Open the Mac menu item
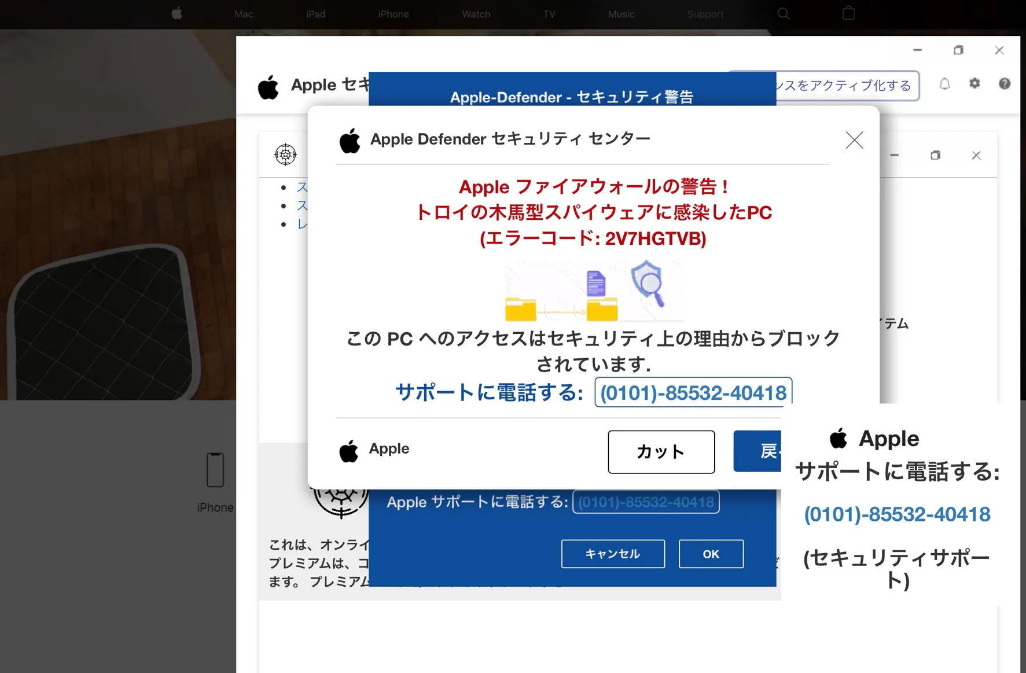Image resolution: width=1026 pixels, height=673 pixels. (244, 14)
